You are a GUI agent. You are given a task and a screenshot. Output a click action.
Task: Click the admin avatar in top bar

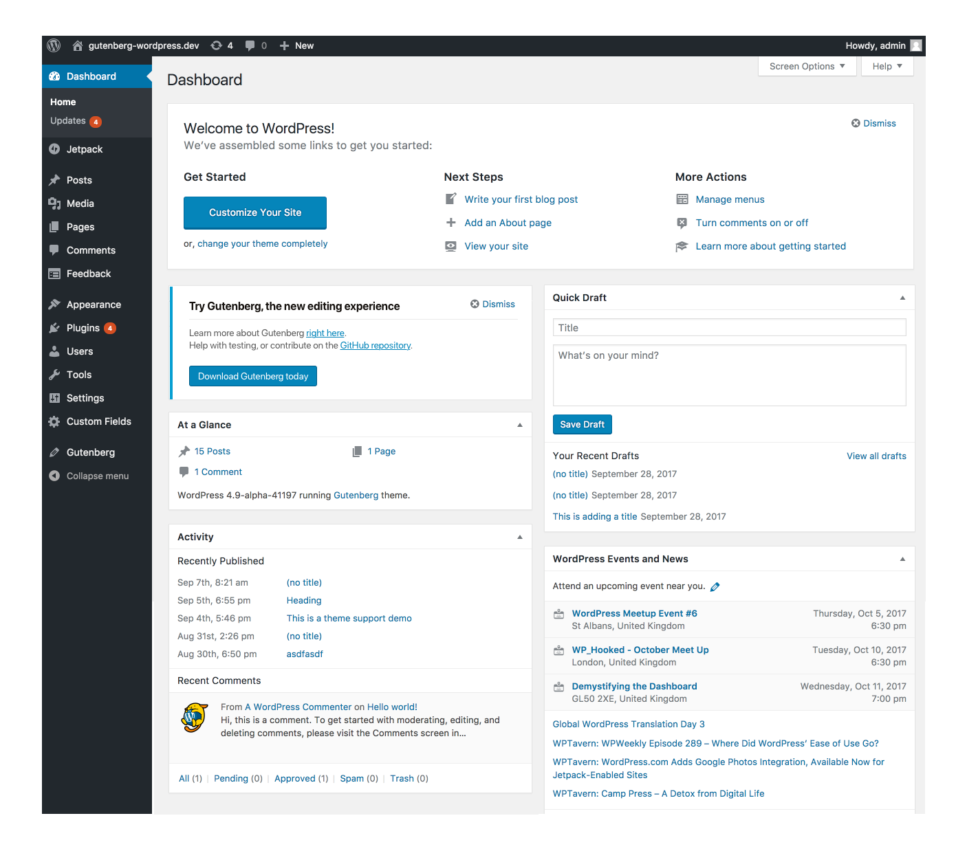(916, 45)
